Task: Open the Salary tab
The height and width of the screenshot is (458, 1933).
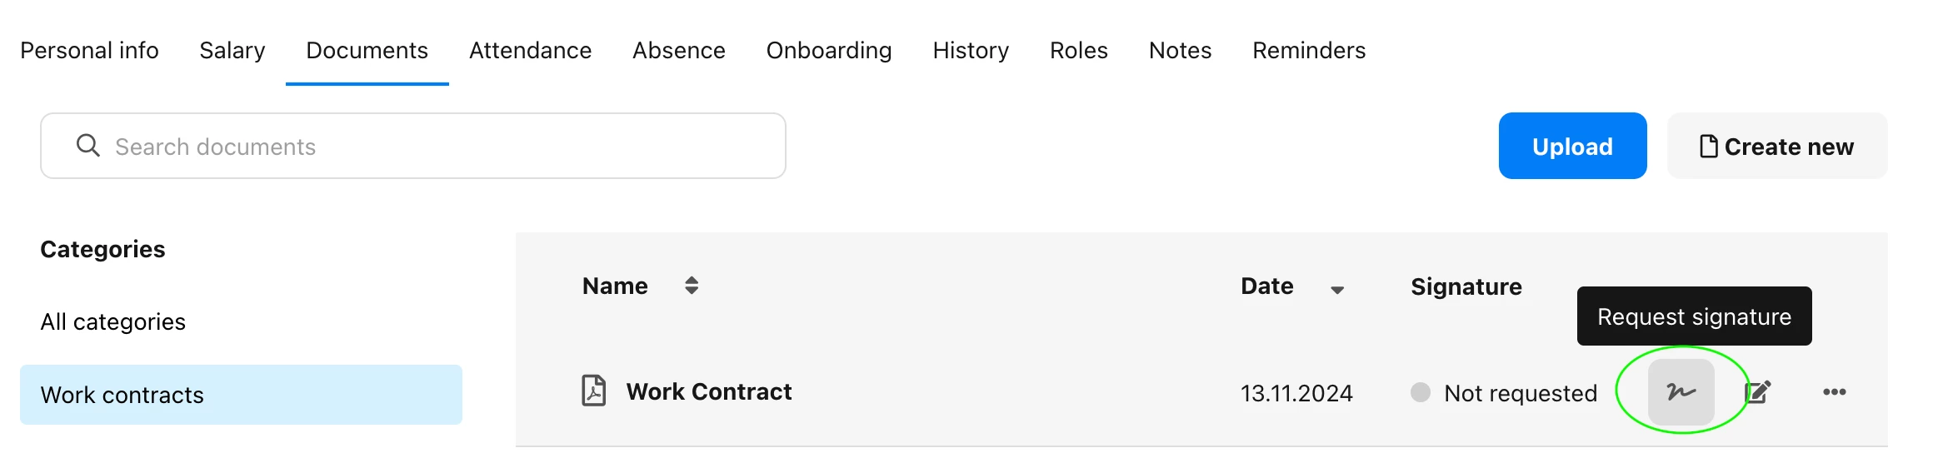Action: [232, 51]
